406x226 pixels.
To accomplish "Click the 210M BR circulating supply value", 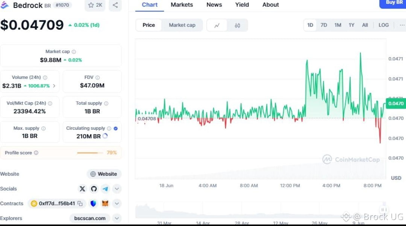I will pos(88,136).
